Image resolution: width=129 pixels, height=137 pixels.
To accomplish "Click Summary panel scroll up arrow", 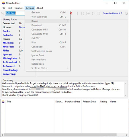I will tap(126, 84).
